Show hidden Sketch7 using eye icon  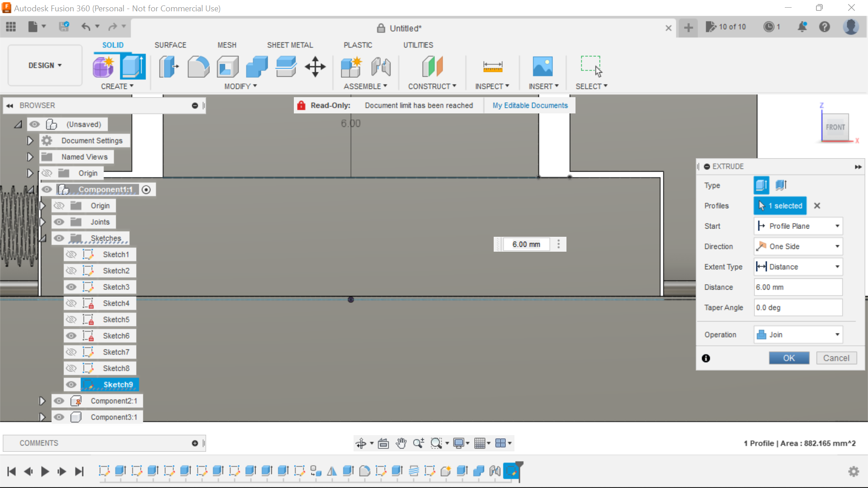click(71, 352)
